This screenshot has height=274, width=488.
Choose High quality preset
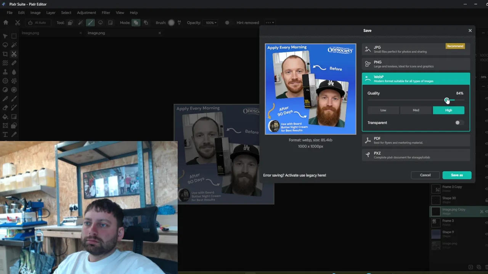coord(448,110)
